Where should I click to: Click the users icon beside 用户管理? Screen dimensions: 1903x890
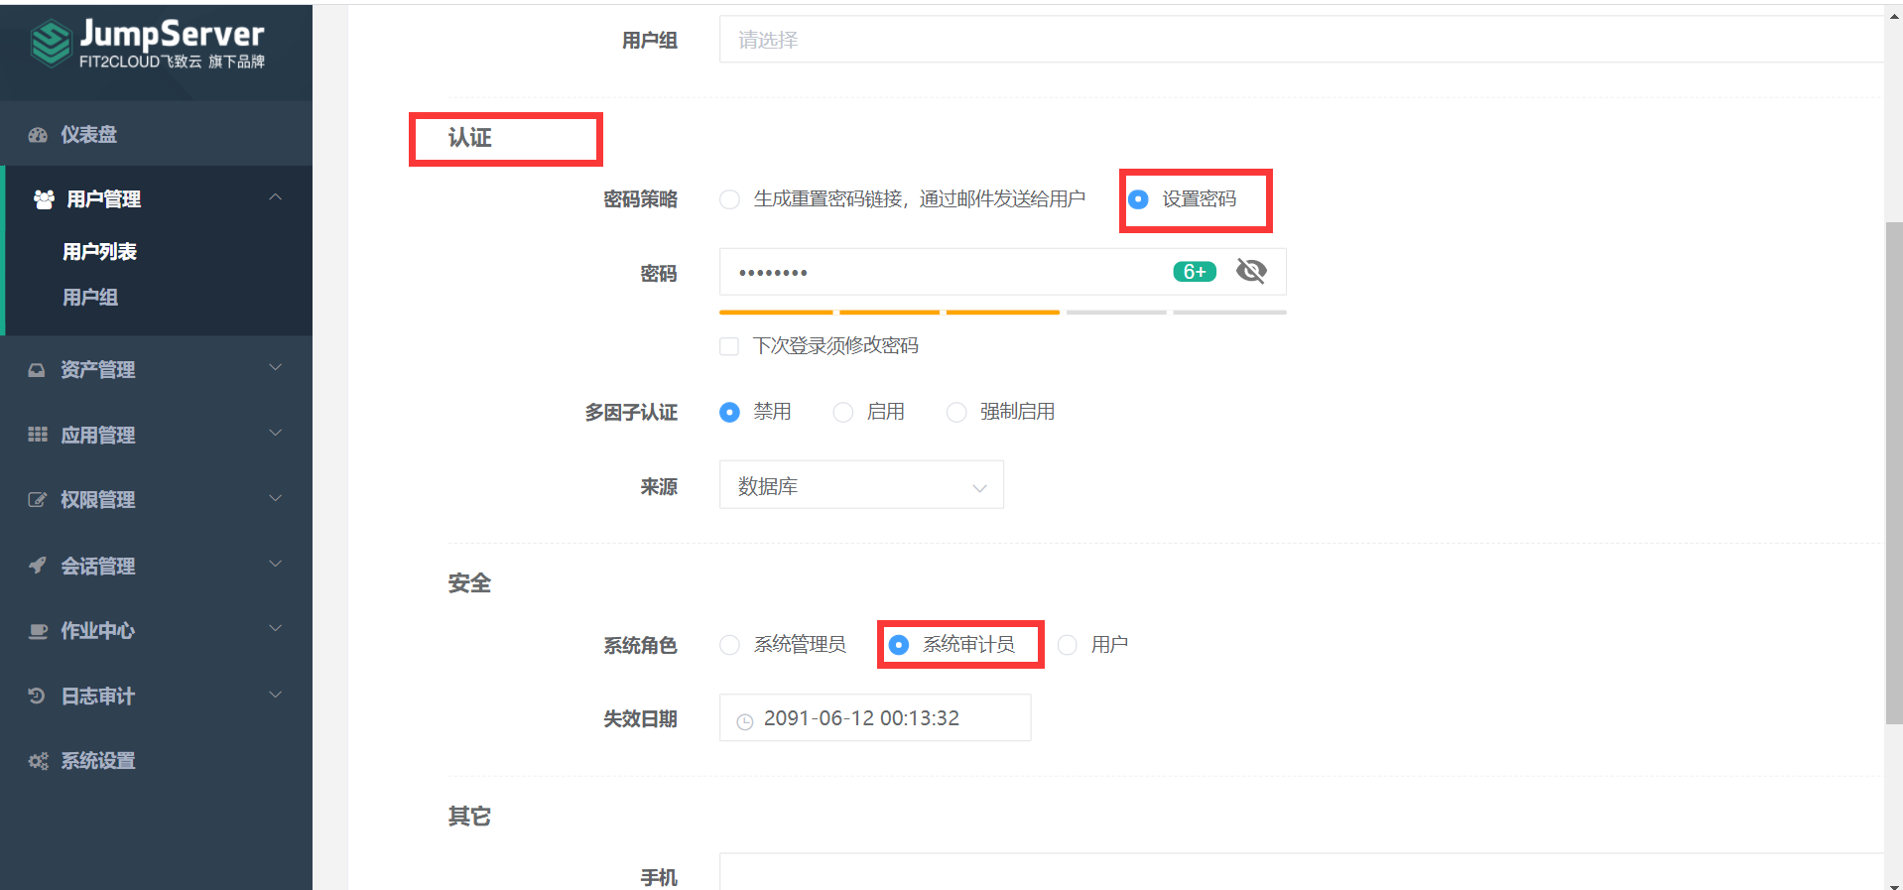[x=44, y=199]
